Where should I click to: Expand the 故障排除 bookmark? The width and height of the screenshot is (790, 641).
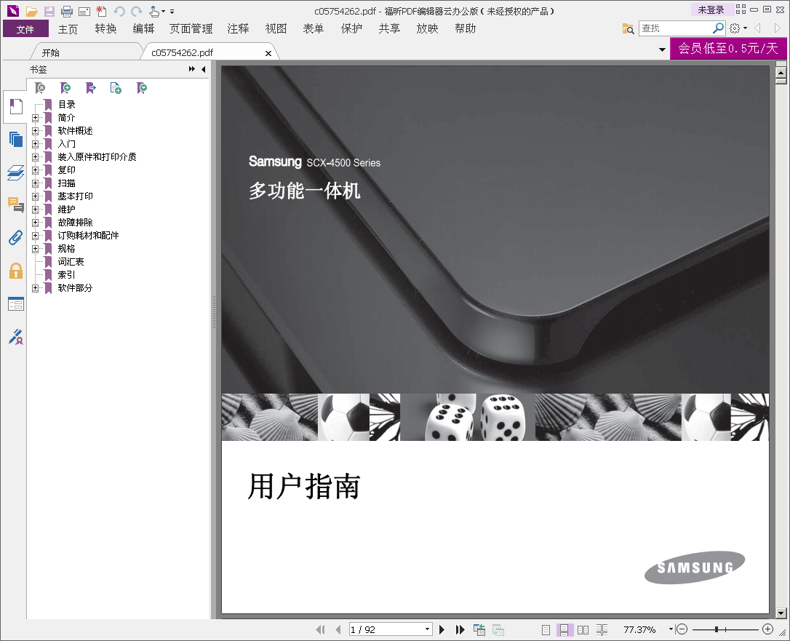pyautogui.click(x=35, y=223)
